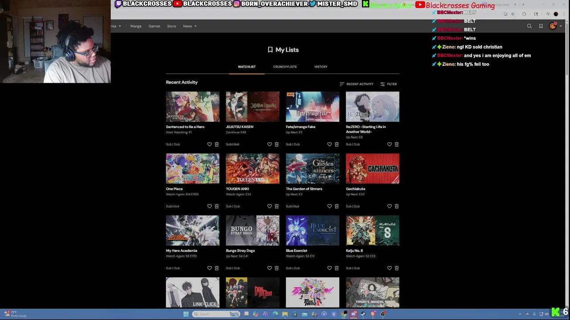This screenshot has height=320, width=570.
Task: Switch to the Watchlist tab
Action: pos(247,67)
